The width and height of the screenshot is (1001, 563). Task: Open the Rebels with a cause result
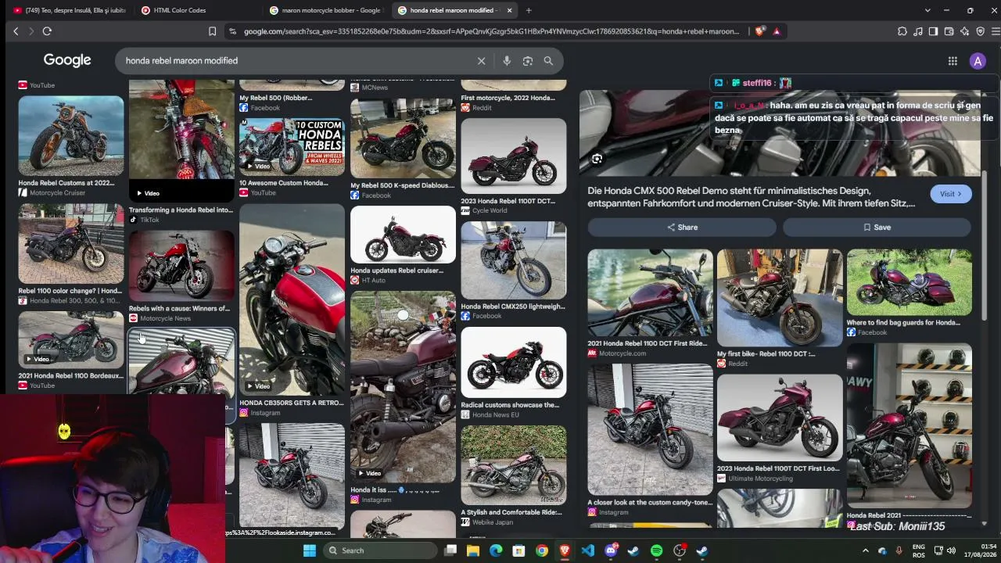(181, 266)
